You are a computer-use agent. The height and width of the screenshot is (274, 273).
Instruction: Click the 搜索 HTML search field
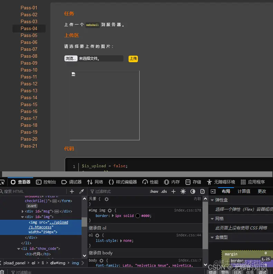[33, 191]
